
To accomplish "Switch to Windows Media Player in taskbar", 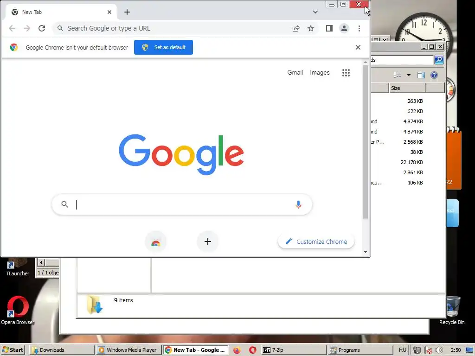I will (128, 350).
